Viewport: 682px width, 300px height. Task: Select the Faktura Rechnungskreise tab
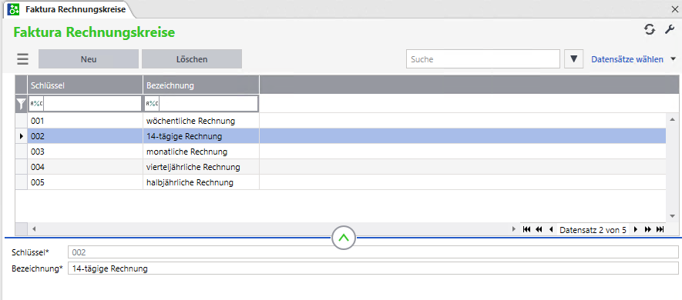pos(69,9)
